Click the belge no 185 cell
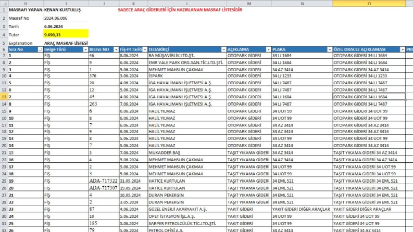 pyautogui.click(x=104, y=223)
